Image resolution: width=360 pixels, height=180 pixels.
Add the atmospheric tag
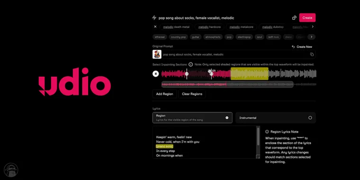pos(213,37)
